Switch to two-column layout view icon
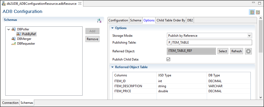 (x=252, y=12)
